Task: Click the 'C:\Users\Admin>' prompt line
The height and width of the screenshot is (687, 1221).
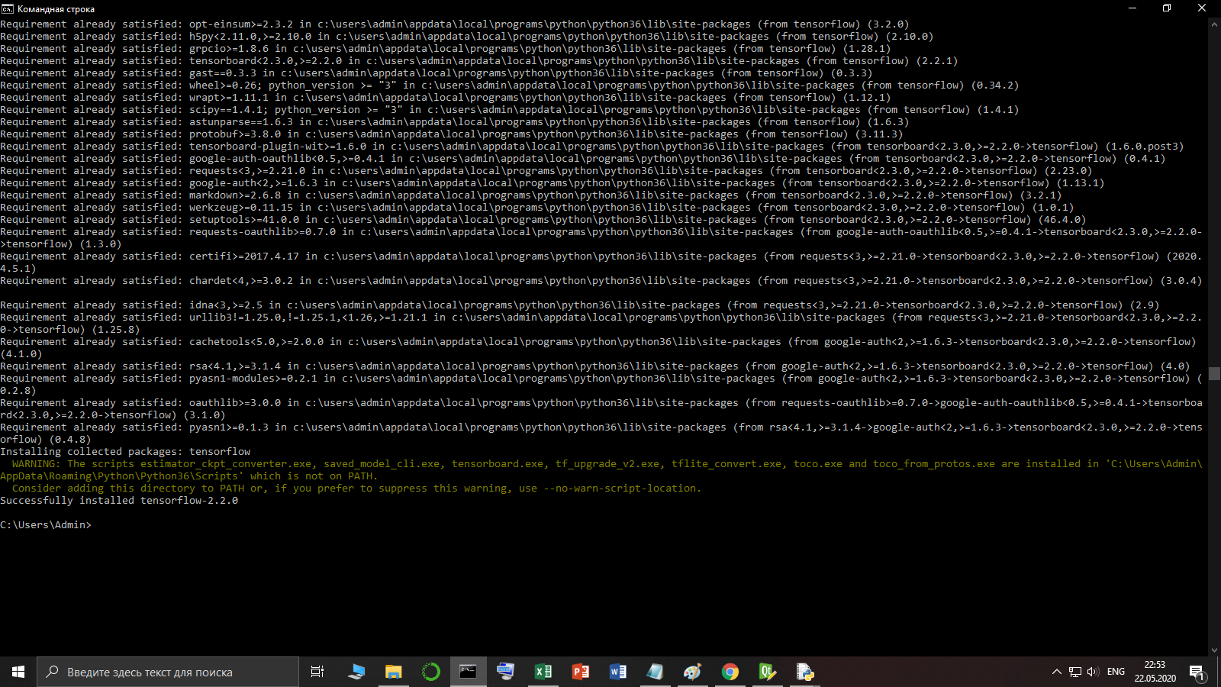Action: click(x=46, y=525)
